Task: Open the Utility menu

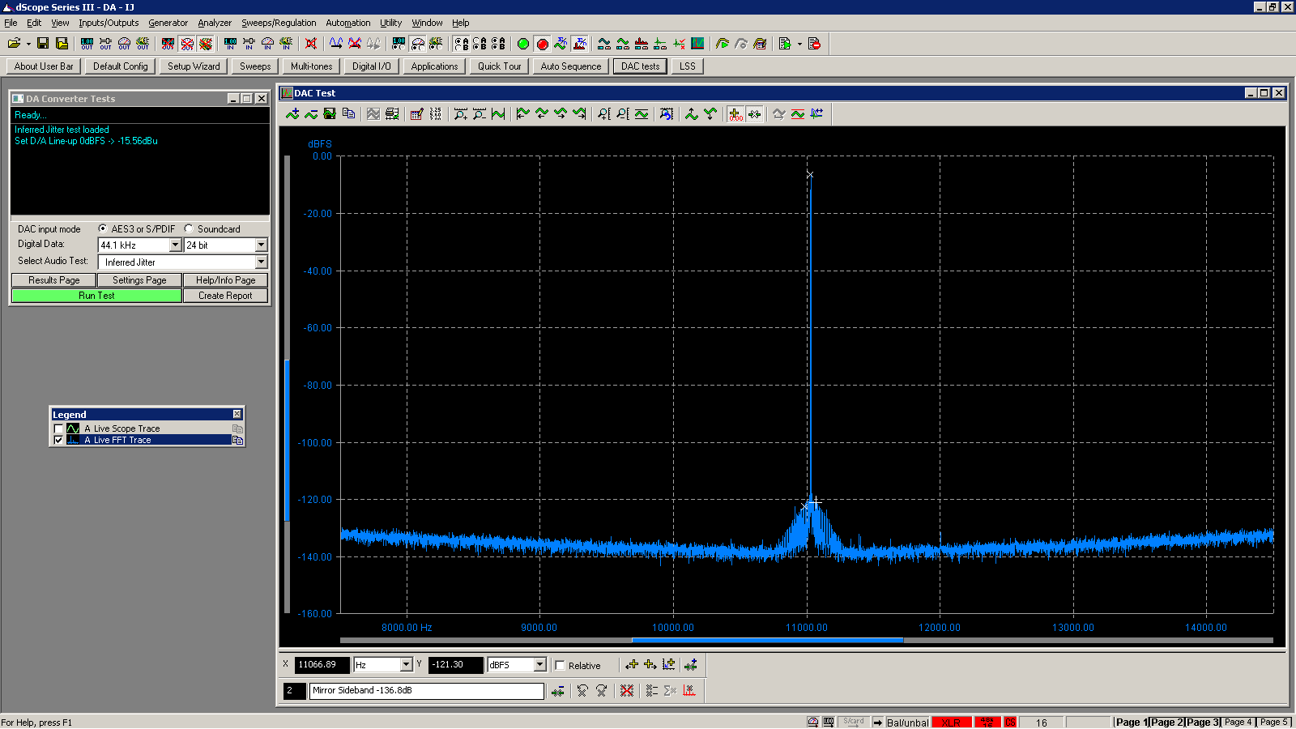Action: coord(391,23)
